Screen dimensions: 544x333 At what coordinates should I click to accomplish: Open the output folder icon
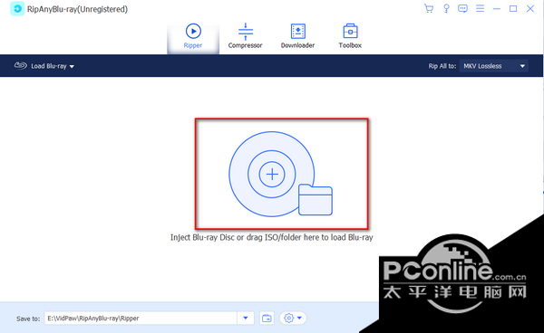(x=267, y=319)
